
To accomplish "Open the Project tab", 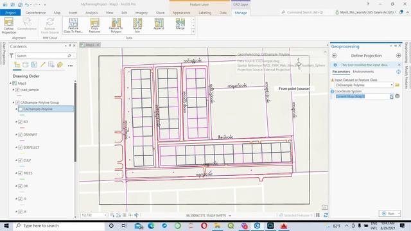I will point(10,13).
